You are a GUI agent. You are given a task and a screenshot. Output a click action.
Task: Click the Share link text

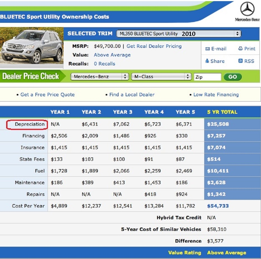tap(217, 61)
